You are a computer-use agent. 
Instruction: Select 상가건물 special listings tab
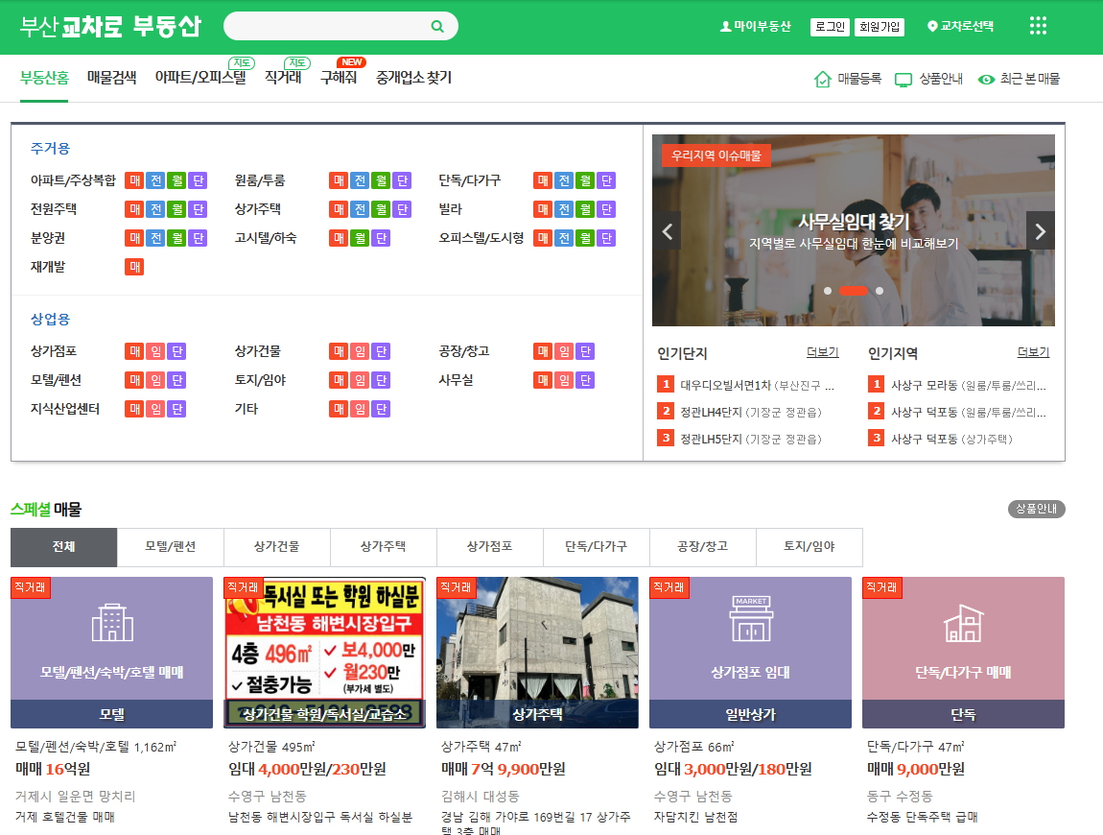[277, 547]
